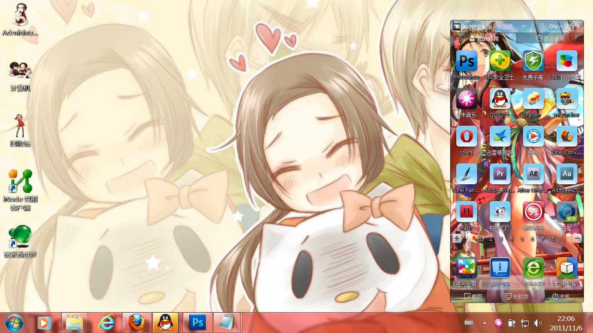Launch 爱酷 video app
This screenshot has height=333, width=593.
pyautogui.click(x=533, y=137)
